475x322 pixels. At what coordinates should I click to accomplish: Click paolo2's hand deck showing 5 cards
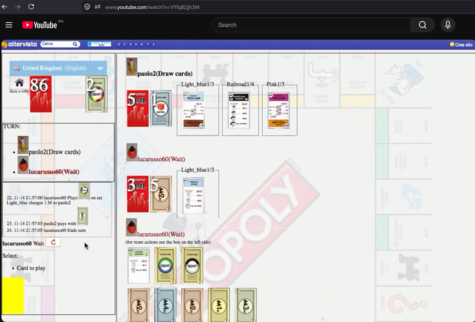[138, 109]
